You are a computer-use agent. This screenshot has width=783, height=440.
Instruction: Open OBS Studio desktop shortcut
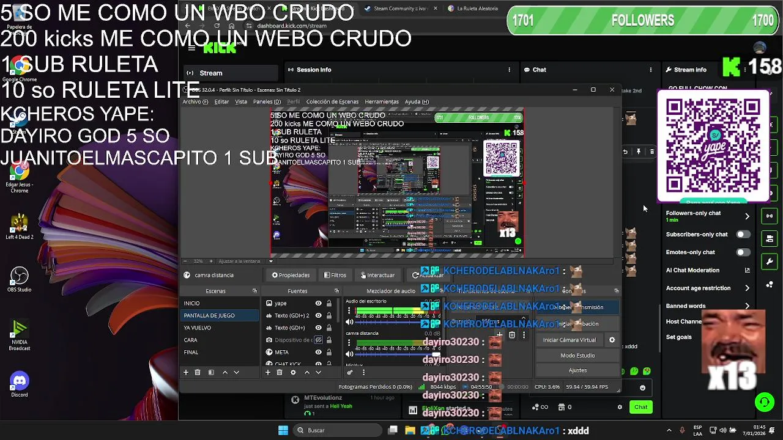tap(20, 279)
